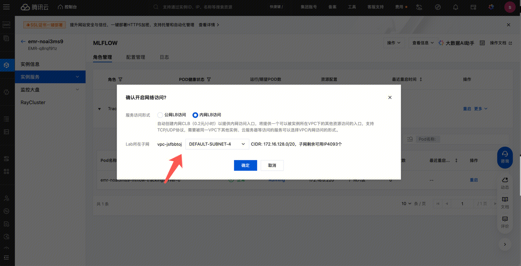This screenshot has height=266, width=521.
Task: Go to Tencent Cloud home logo
Action: coord(34,7)
